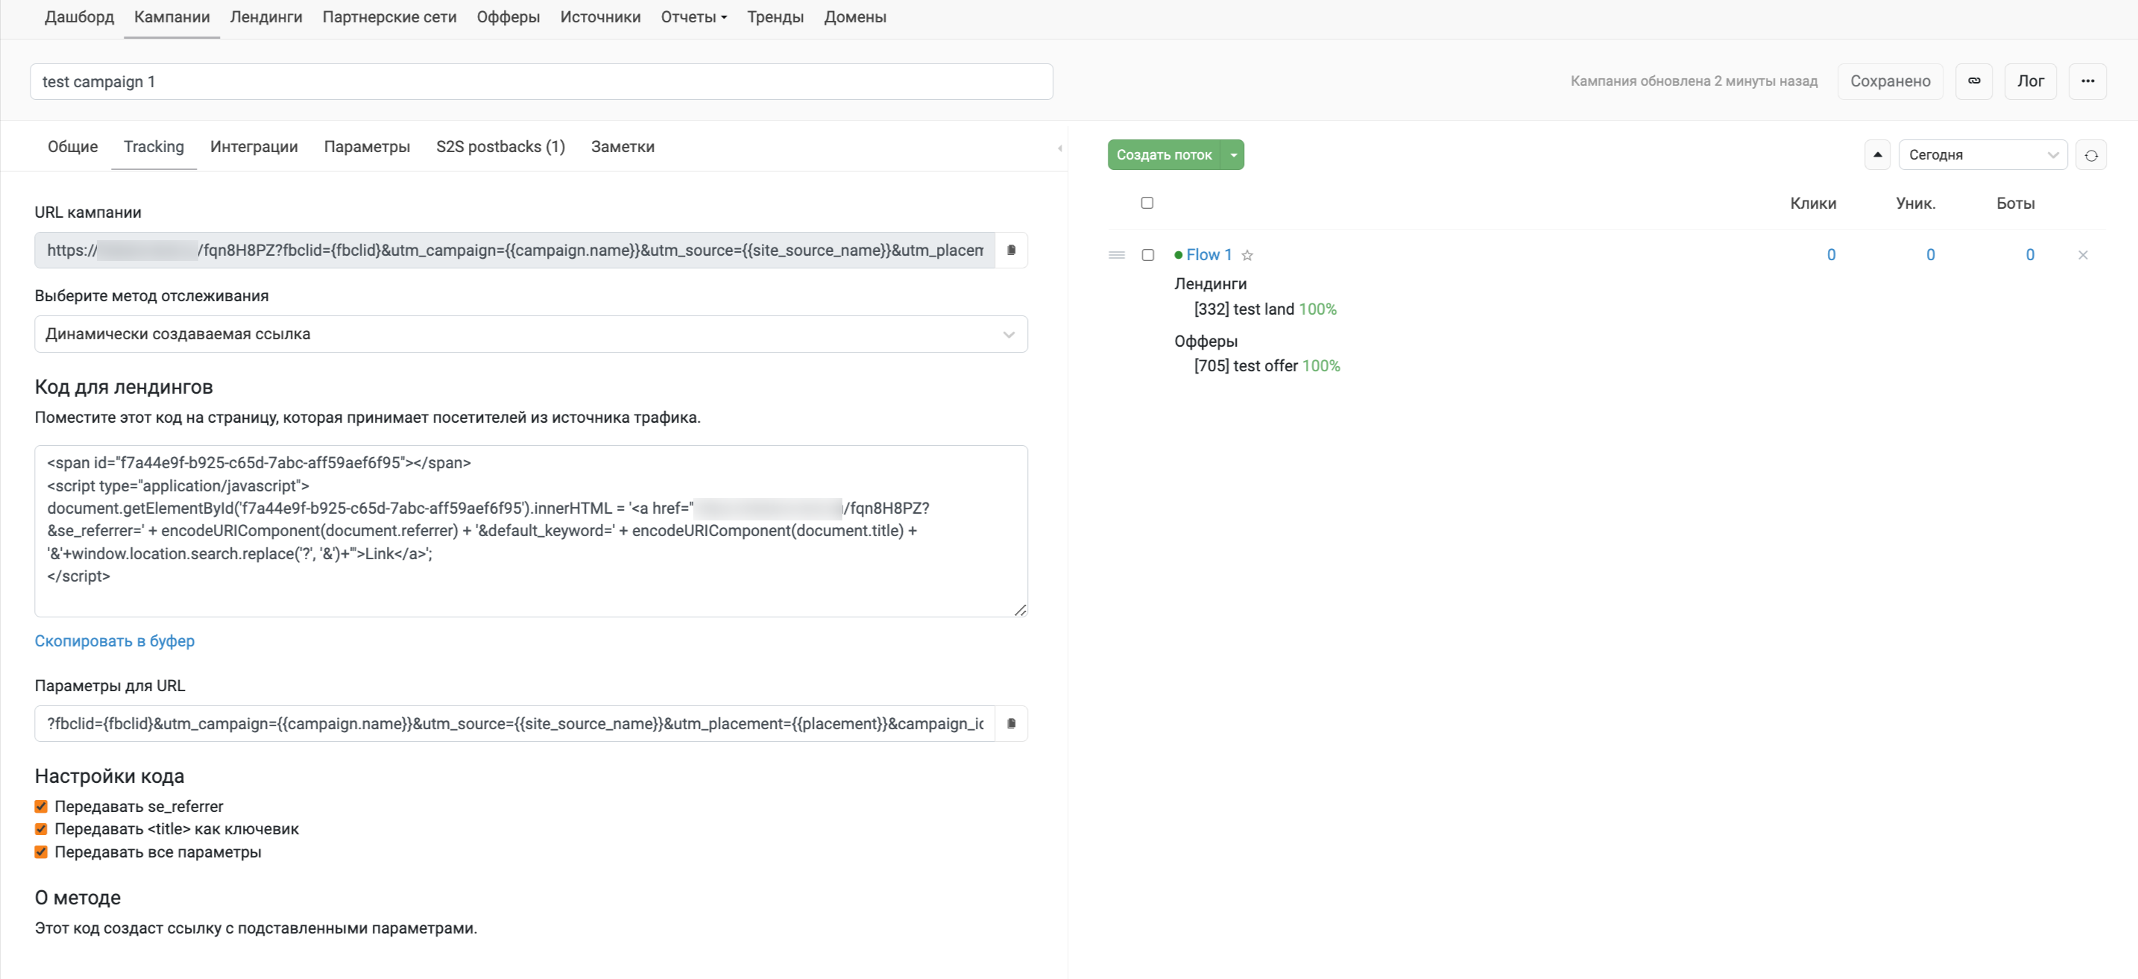
Task: Tick the Flow 1 checkbox
Action: click(1148, 255)
